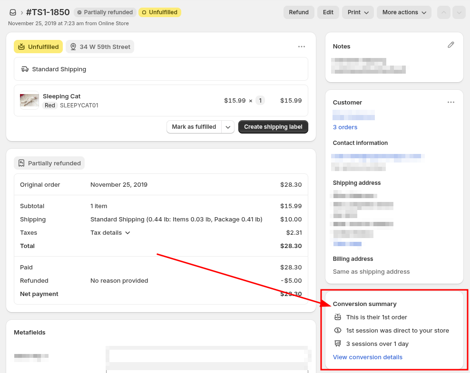Go to next order with down arrow
The width and height of the screenshot is (470, 373).
tap(459, 12)
